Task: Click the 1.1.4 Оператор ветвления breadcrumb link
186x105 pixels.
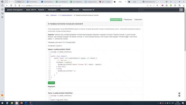Action: click(x=65, y=15)
